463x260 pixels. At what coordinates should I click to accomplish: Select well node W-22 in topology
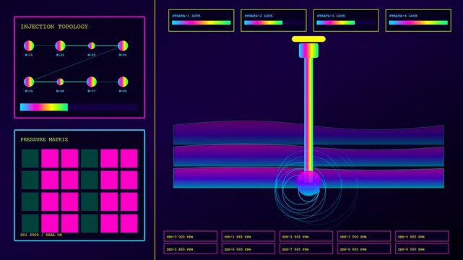(60, 45)
